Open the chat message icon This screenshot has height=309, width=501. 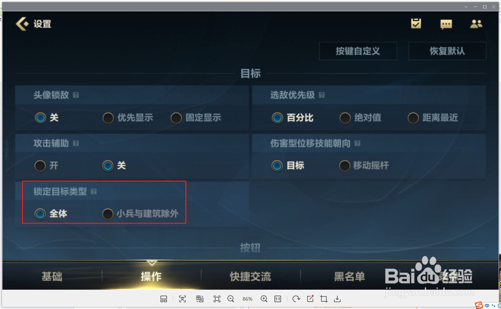pos(446,24)
